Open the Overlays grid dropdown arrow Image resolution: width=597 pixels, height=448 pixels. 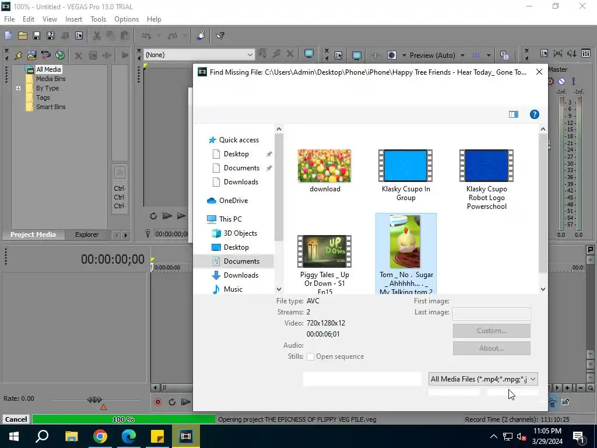[489, 55]
